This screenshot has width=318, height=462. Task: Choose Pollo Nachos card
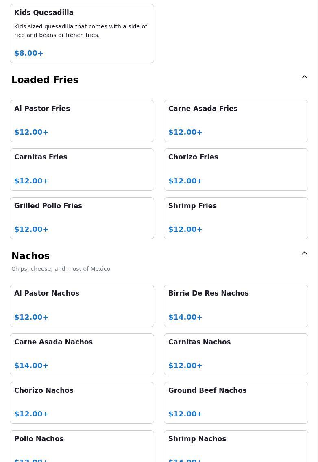pos(82,447)
